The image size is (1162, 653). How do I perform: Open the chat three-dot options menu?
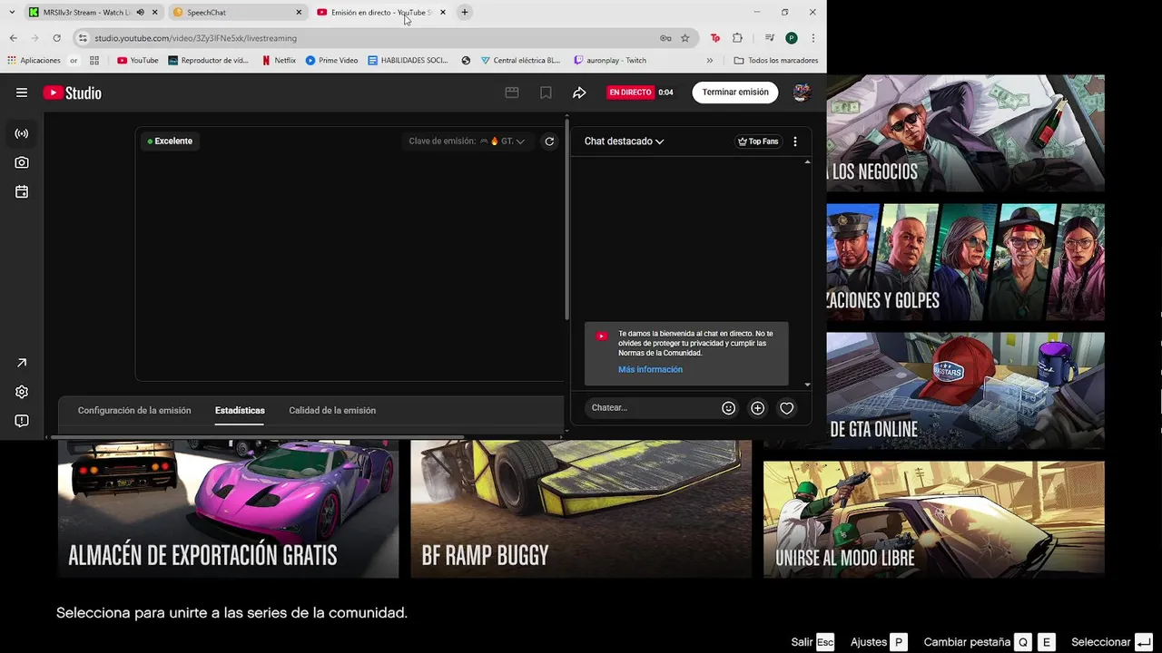(795, 141)
